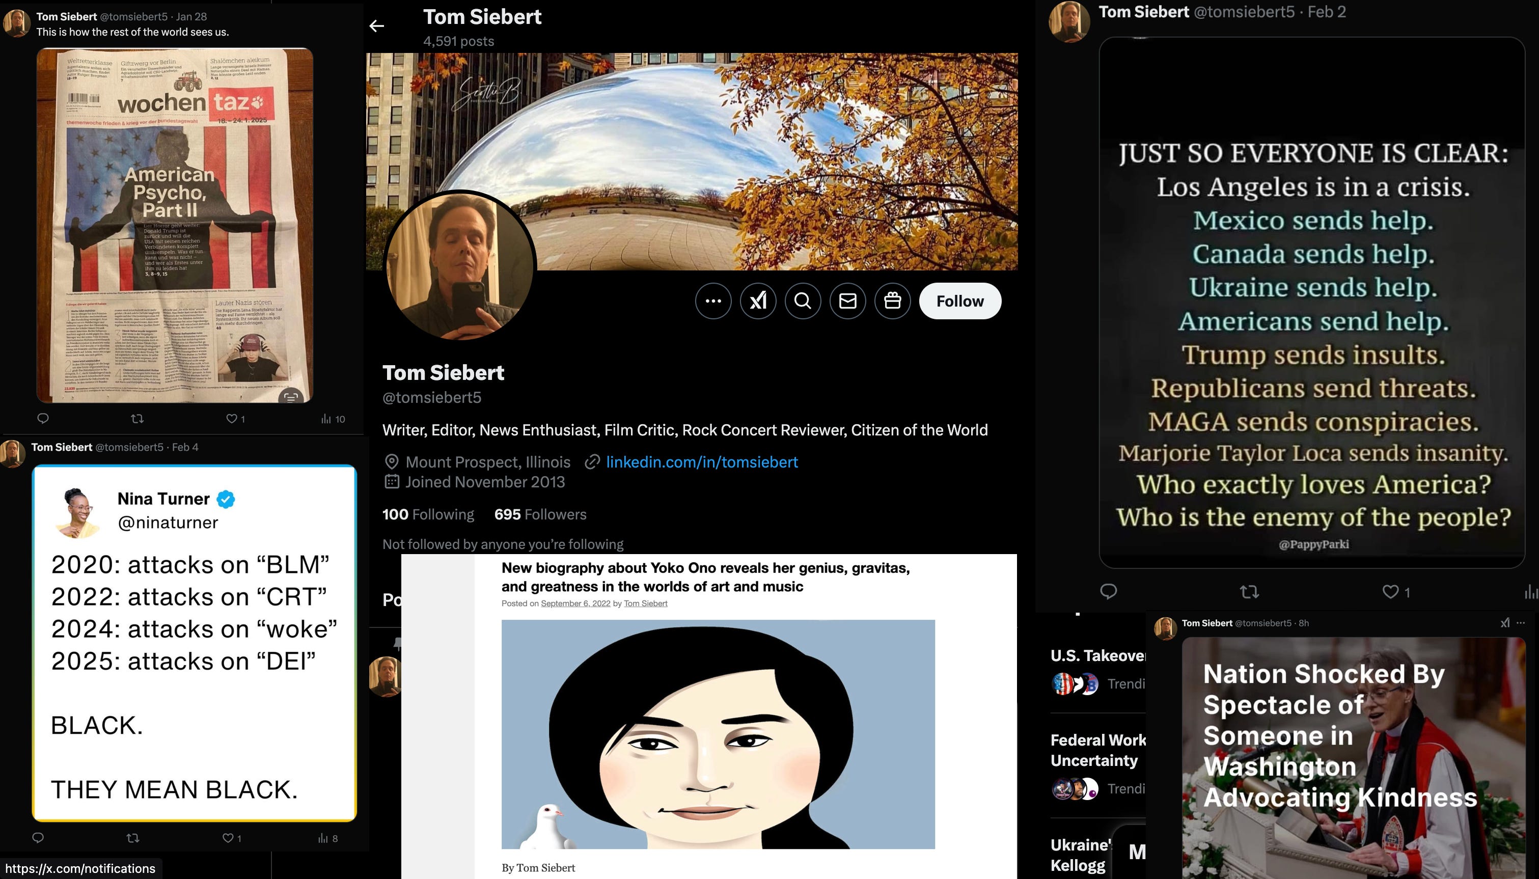The image size is (1539, 879).
Task: Reply to the Jan 28 newspaper tweet
Action: tap(43, 419)
